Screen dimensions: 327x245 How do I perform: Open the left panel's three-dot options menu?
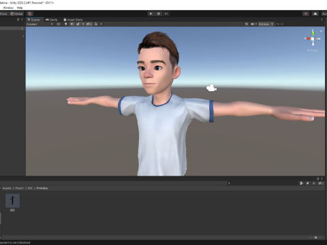coord(22,20)
